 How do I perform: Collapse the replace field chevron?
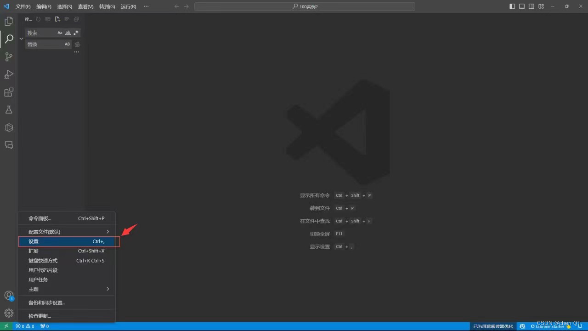click(x=21, y=39)
